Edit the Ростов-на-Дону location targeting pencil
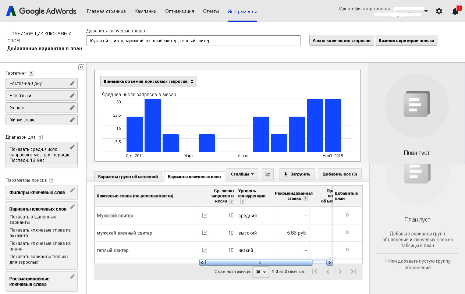The image size is (465, 294). 72,84
